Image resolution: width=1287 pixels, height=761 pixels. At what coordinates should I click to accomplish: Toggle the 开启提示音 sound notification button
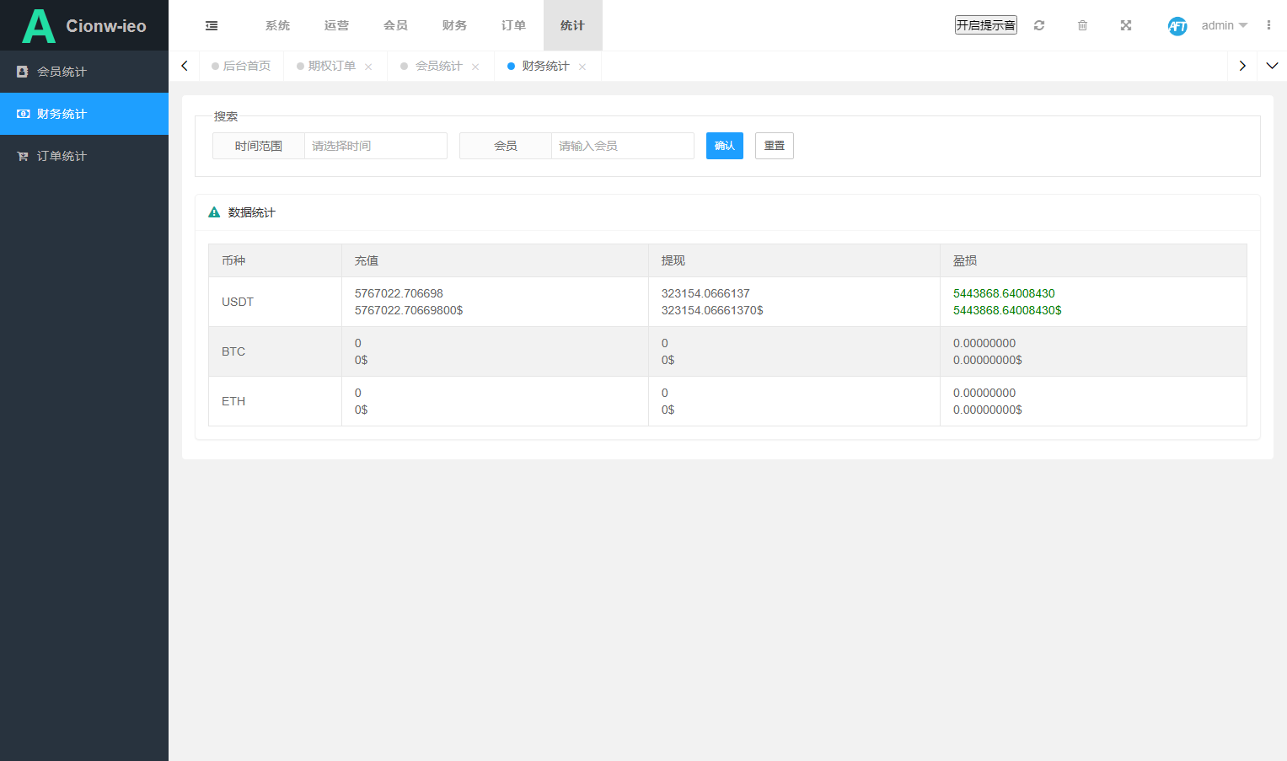tap(986, 25)
